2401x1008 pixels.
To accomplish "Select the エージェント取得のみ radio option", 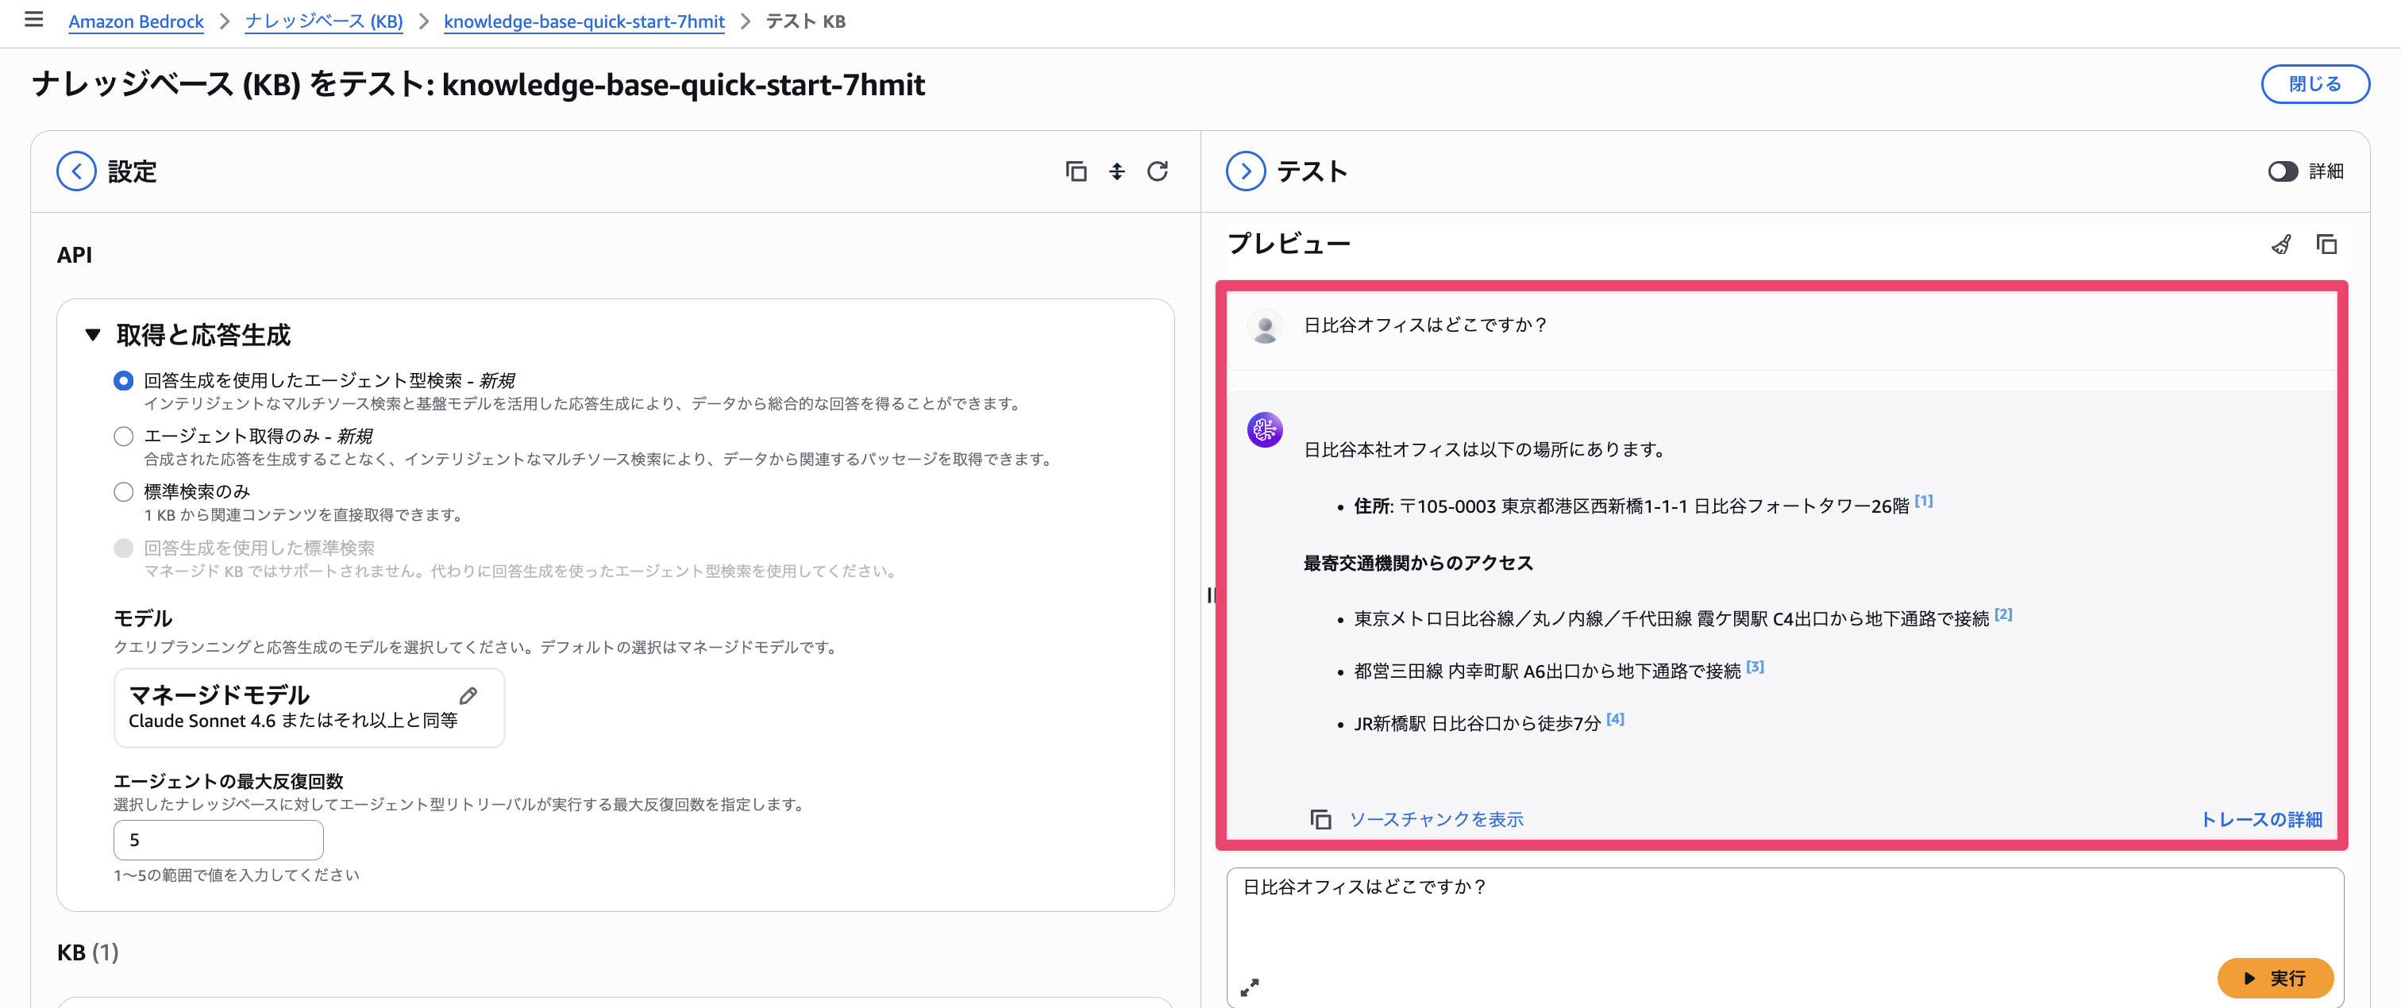I will (x=123, y=437).
